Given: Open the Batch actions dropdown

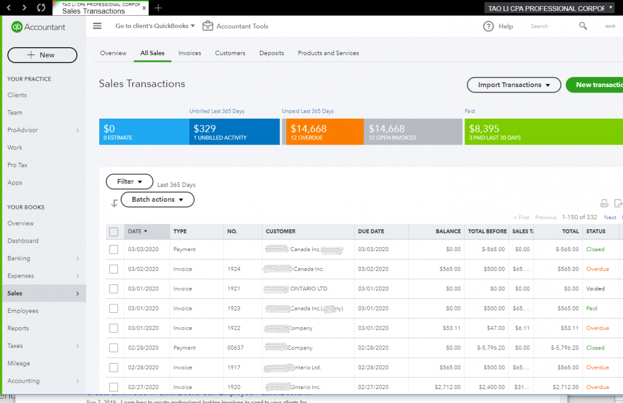Looking at the screenshot, I should (x=157, y=200).
